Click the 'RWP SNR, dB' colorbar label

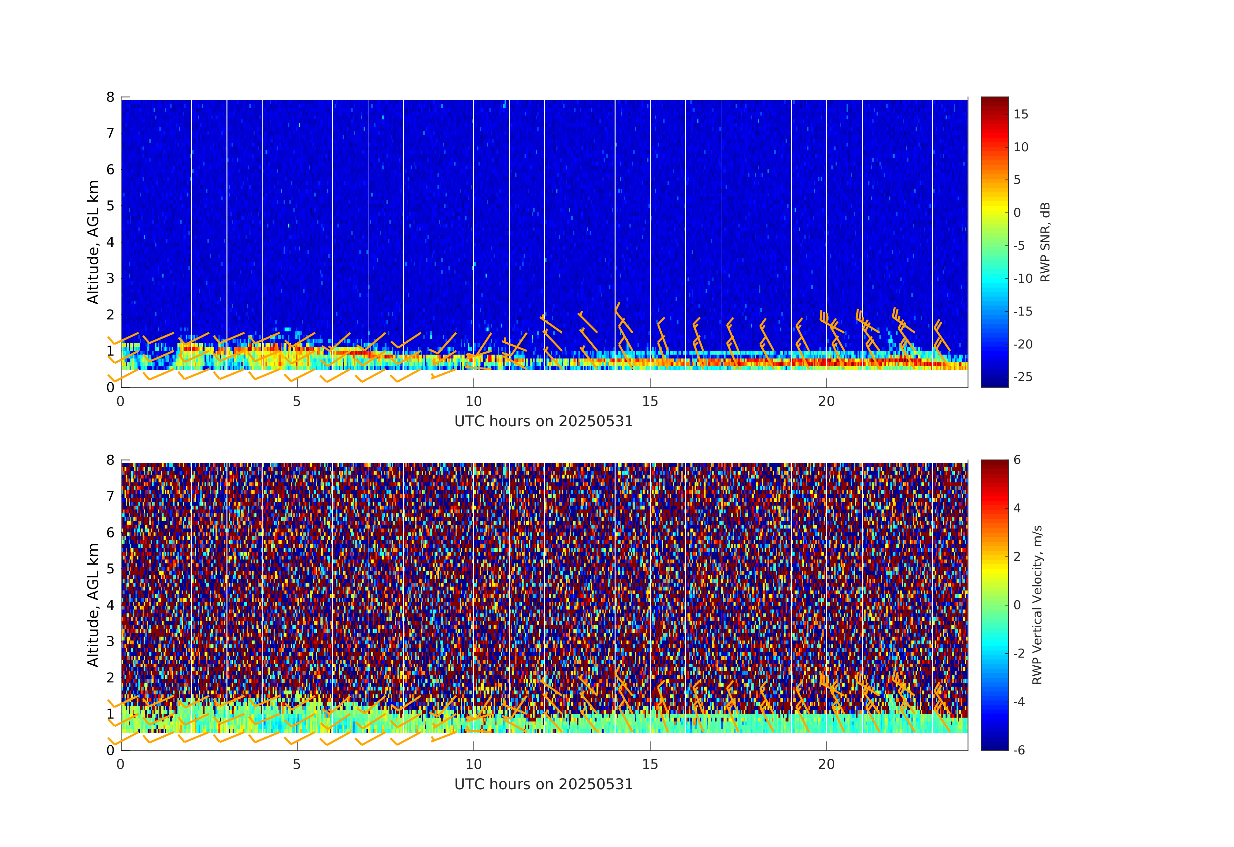tap(1044, 242)
